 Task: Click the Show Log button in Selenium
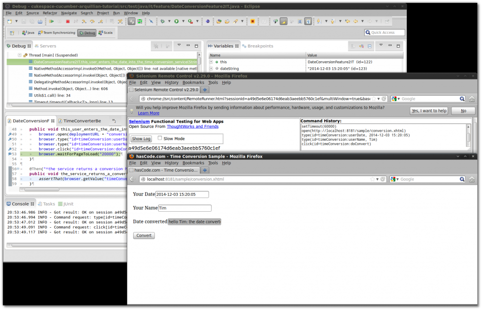coord(141,138)
